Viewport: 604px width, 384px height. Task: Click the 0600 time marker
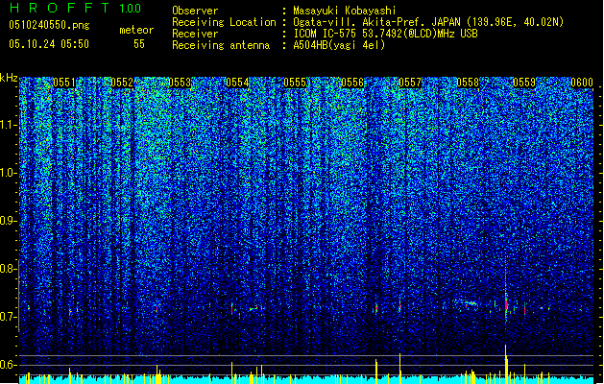[x=582, y=83]
